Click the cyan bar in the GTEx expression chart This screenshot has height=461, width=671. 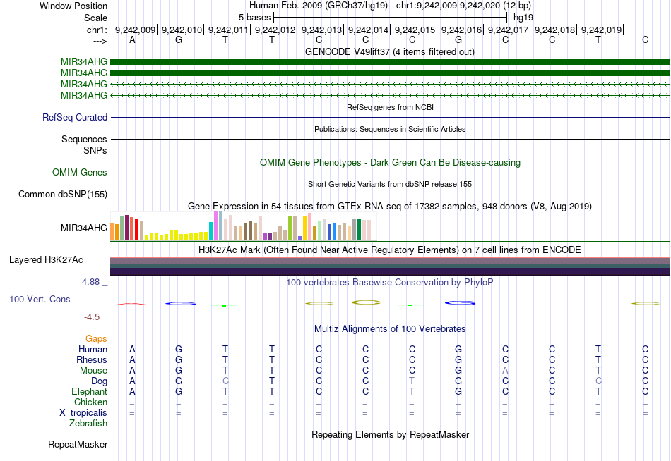coord(210,231)
